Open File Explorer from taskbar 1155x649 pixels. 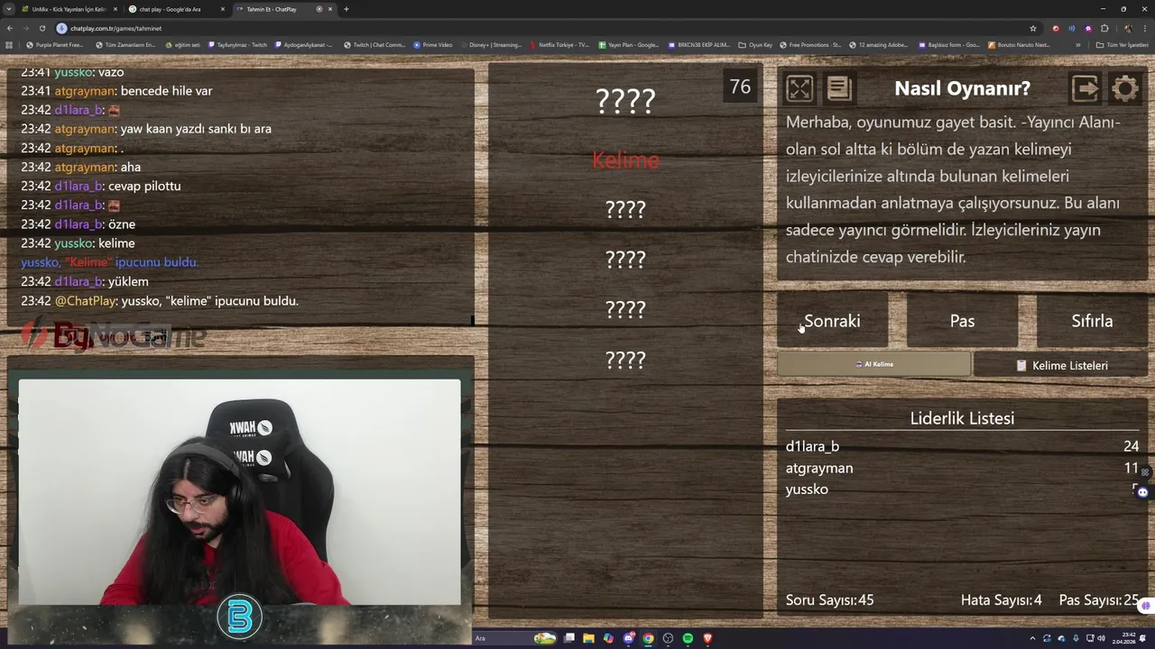(588, 638)
